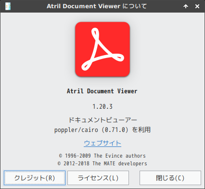Screen dimensions: 205x189
Task: Open the ウェブサイト website link
Action: coord(102,143)
